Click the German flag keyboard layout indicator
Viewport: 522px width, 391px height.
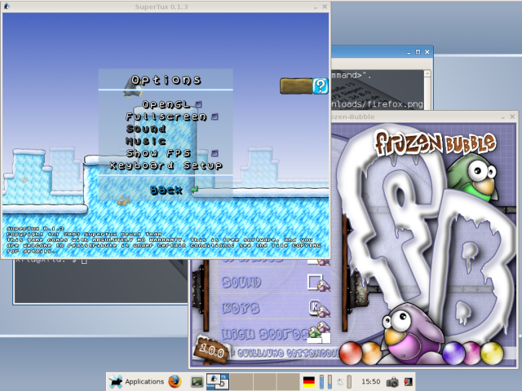309,382
